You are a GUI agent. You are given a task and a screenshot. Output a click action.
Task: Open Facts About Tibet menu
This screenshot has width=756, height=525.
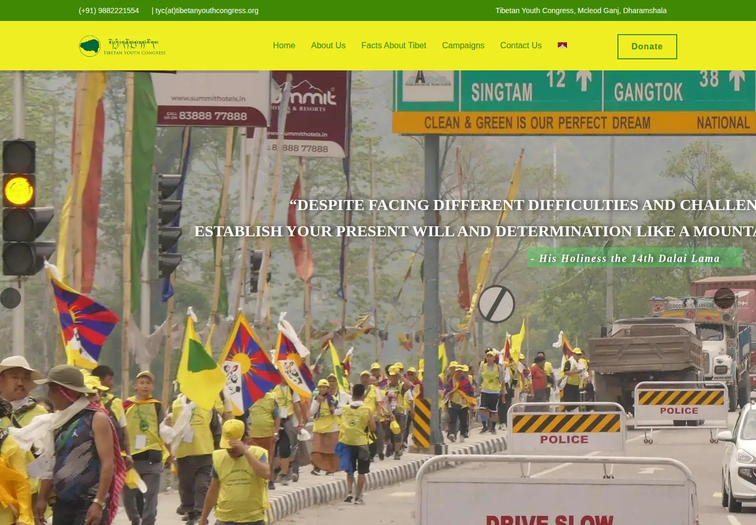[394, 46]
